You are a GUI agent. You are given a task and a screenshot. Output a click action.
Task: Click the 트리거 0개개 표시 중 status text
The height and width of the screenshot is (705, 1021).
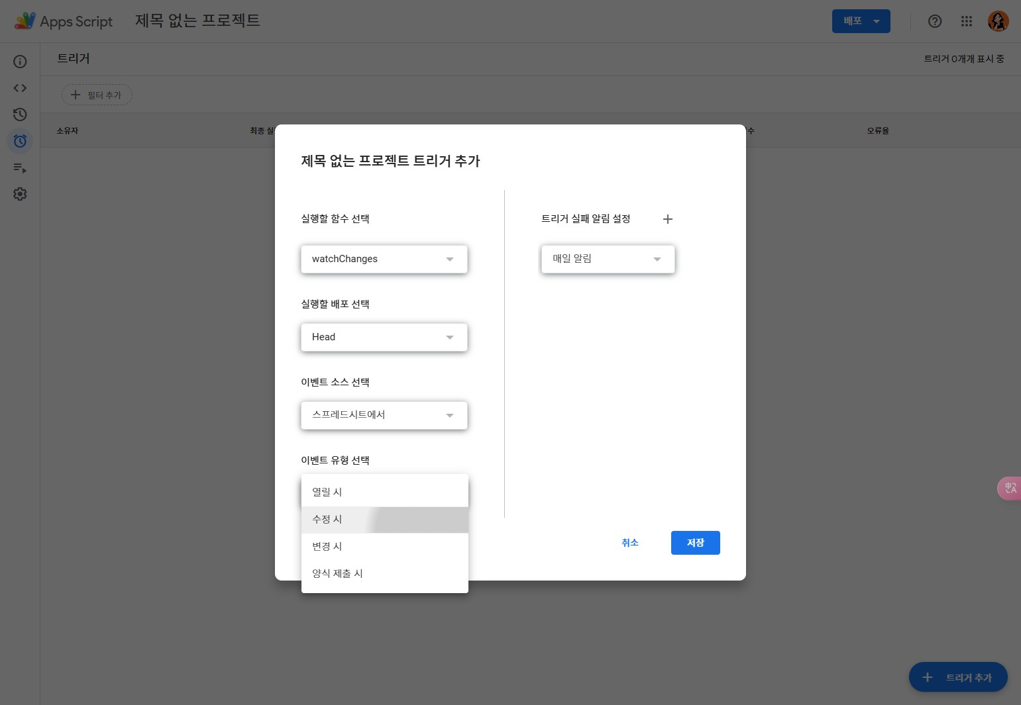click(x=964, y=59)
